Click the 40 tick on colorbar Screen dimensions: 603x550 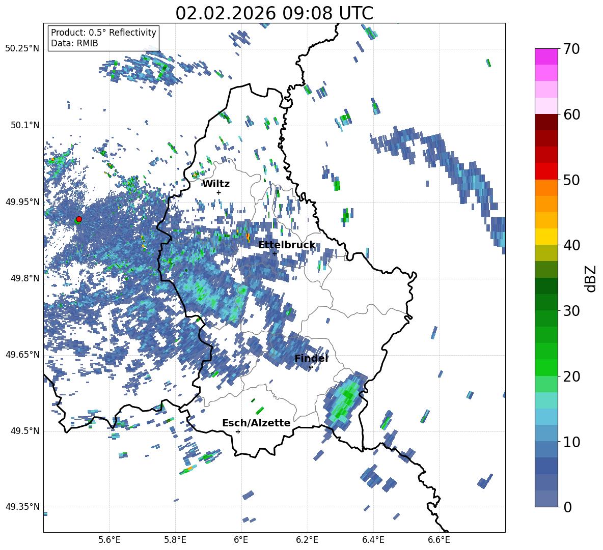point(571,245)
